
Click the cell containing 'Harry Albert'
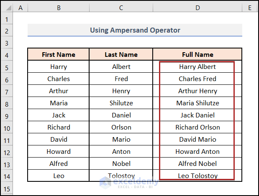[x=197, y=67]
